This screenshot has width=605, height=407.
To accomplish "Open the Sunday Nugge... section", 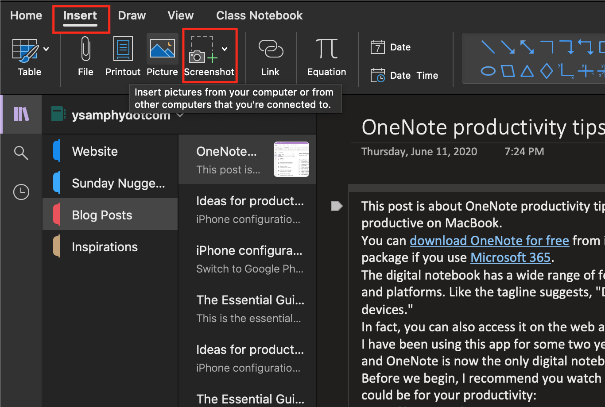I will click(x=110, y=183).
